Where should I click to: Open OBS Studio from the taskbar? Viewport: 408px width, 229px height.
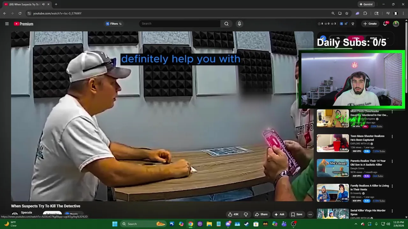(294, 224)
